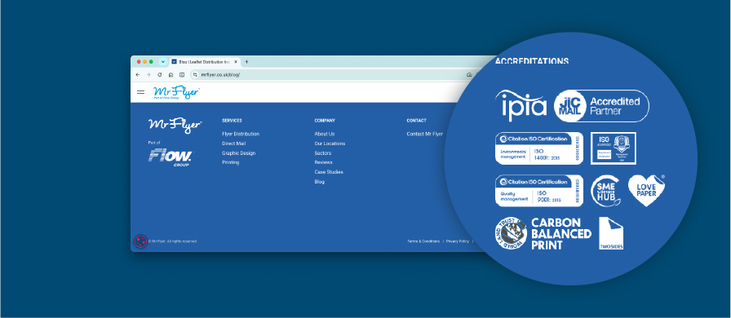Click the Two Sides logo
731x318 pixels.
(x=611, y=232)
